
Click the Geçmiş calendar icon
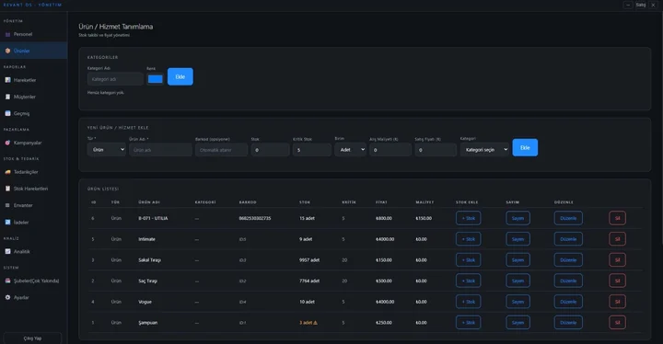(x=7, y=113)
